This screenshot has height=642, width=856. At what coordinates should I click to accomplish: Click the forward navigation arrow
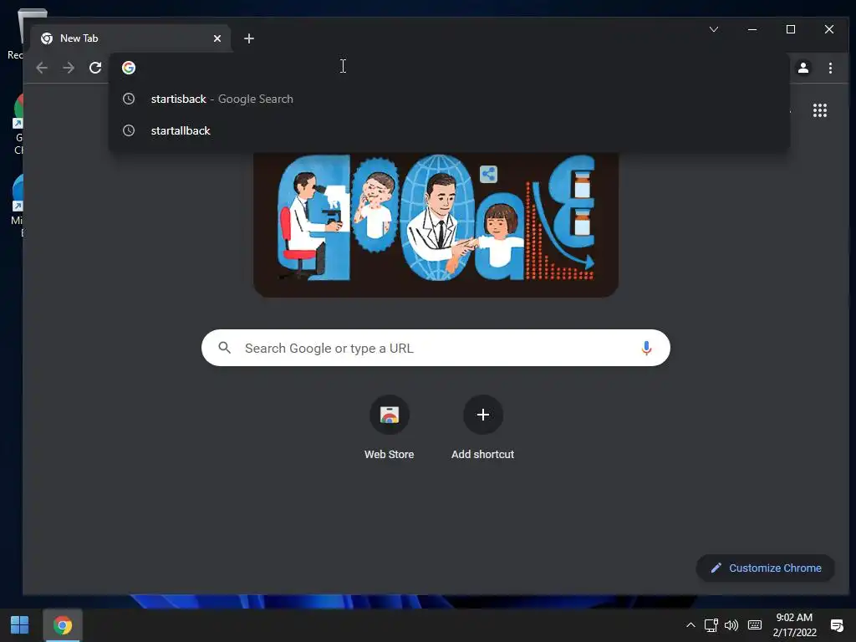[x=69, y=68]
